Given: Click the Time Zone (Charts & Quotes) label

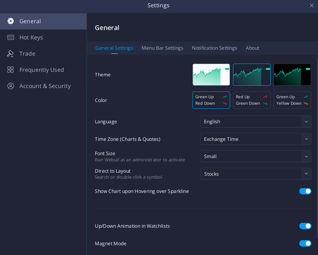Looking at the screenshot, I should pos(128,139).
